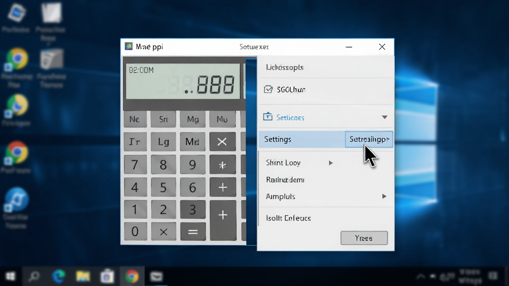Viewport: 509px width, 286px height.
Task: Click the Sotuexer title text
Action: (254, 47)
